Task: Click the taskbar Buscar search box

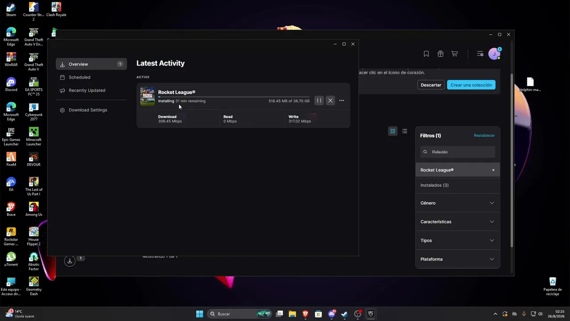Action: [240, 314]
